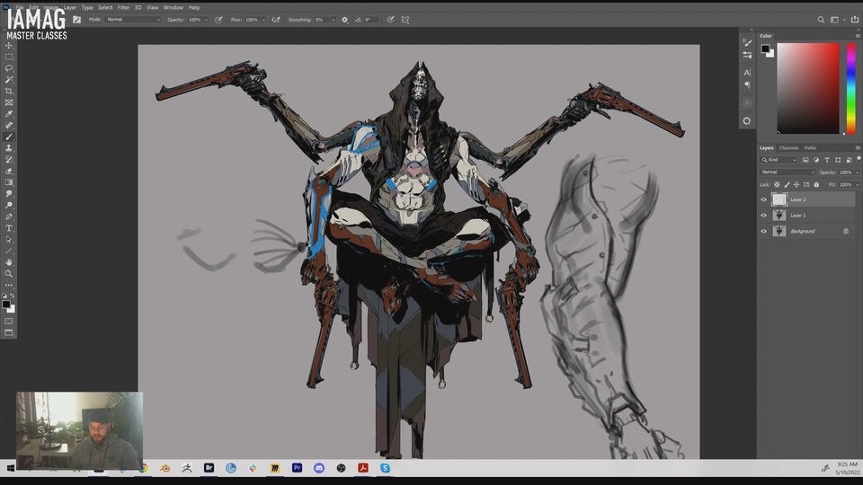Viewport: 863px width, 485px height.
Task: Toggle visibility of Layer 1
Action: coord(764,216)
